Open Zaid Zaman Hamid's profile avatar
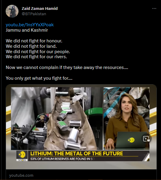The height and width of the screenshot is (180, 161). (x=12, y=11)
